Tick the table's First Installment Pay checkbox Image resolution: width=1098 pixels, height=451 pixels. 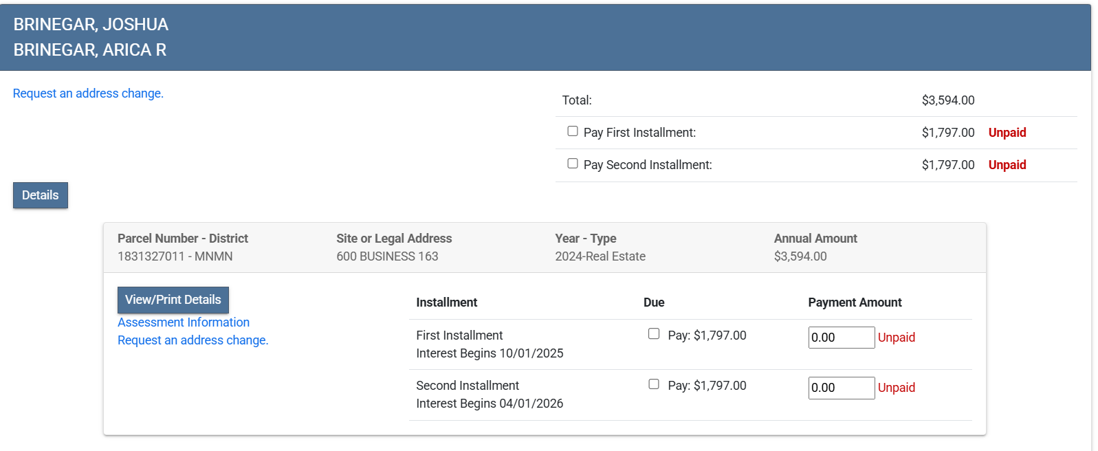click(653, 334)
